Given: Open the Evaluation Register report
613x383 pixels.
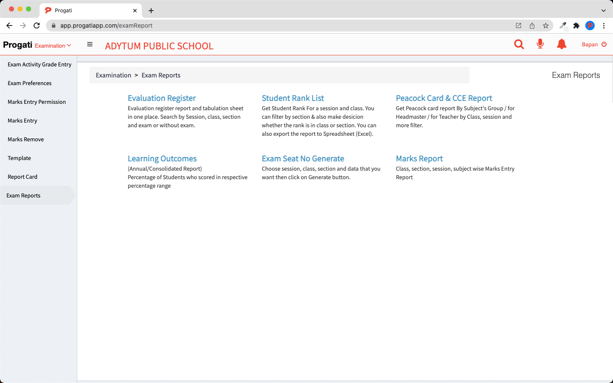Looking at the screenshot, I should pos(162,98).
